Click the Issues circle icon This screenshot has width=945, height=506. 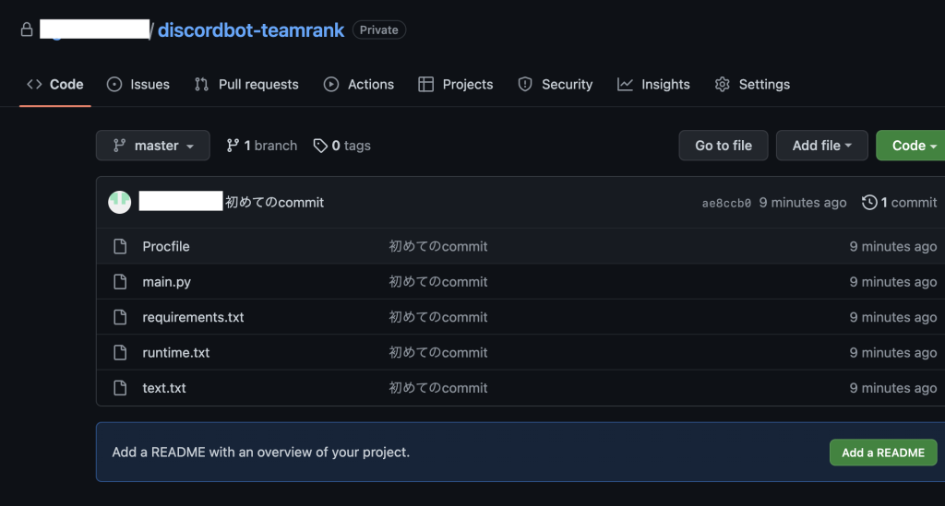[x=114, y=84]
